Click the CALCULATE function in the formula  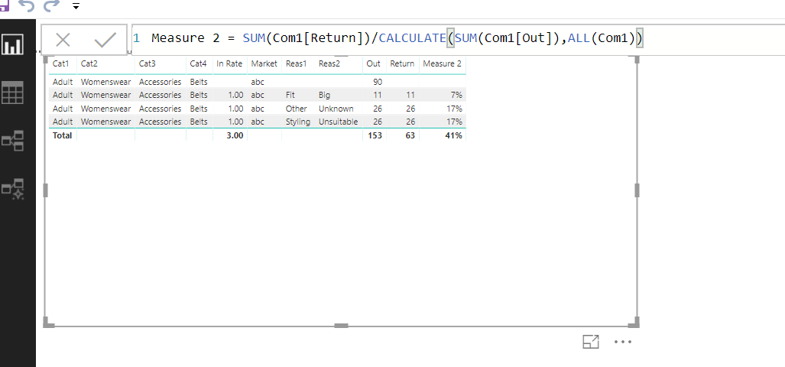click(x=413, y=38)
